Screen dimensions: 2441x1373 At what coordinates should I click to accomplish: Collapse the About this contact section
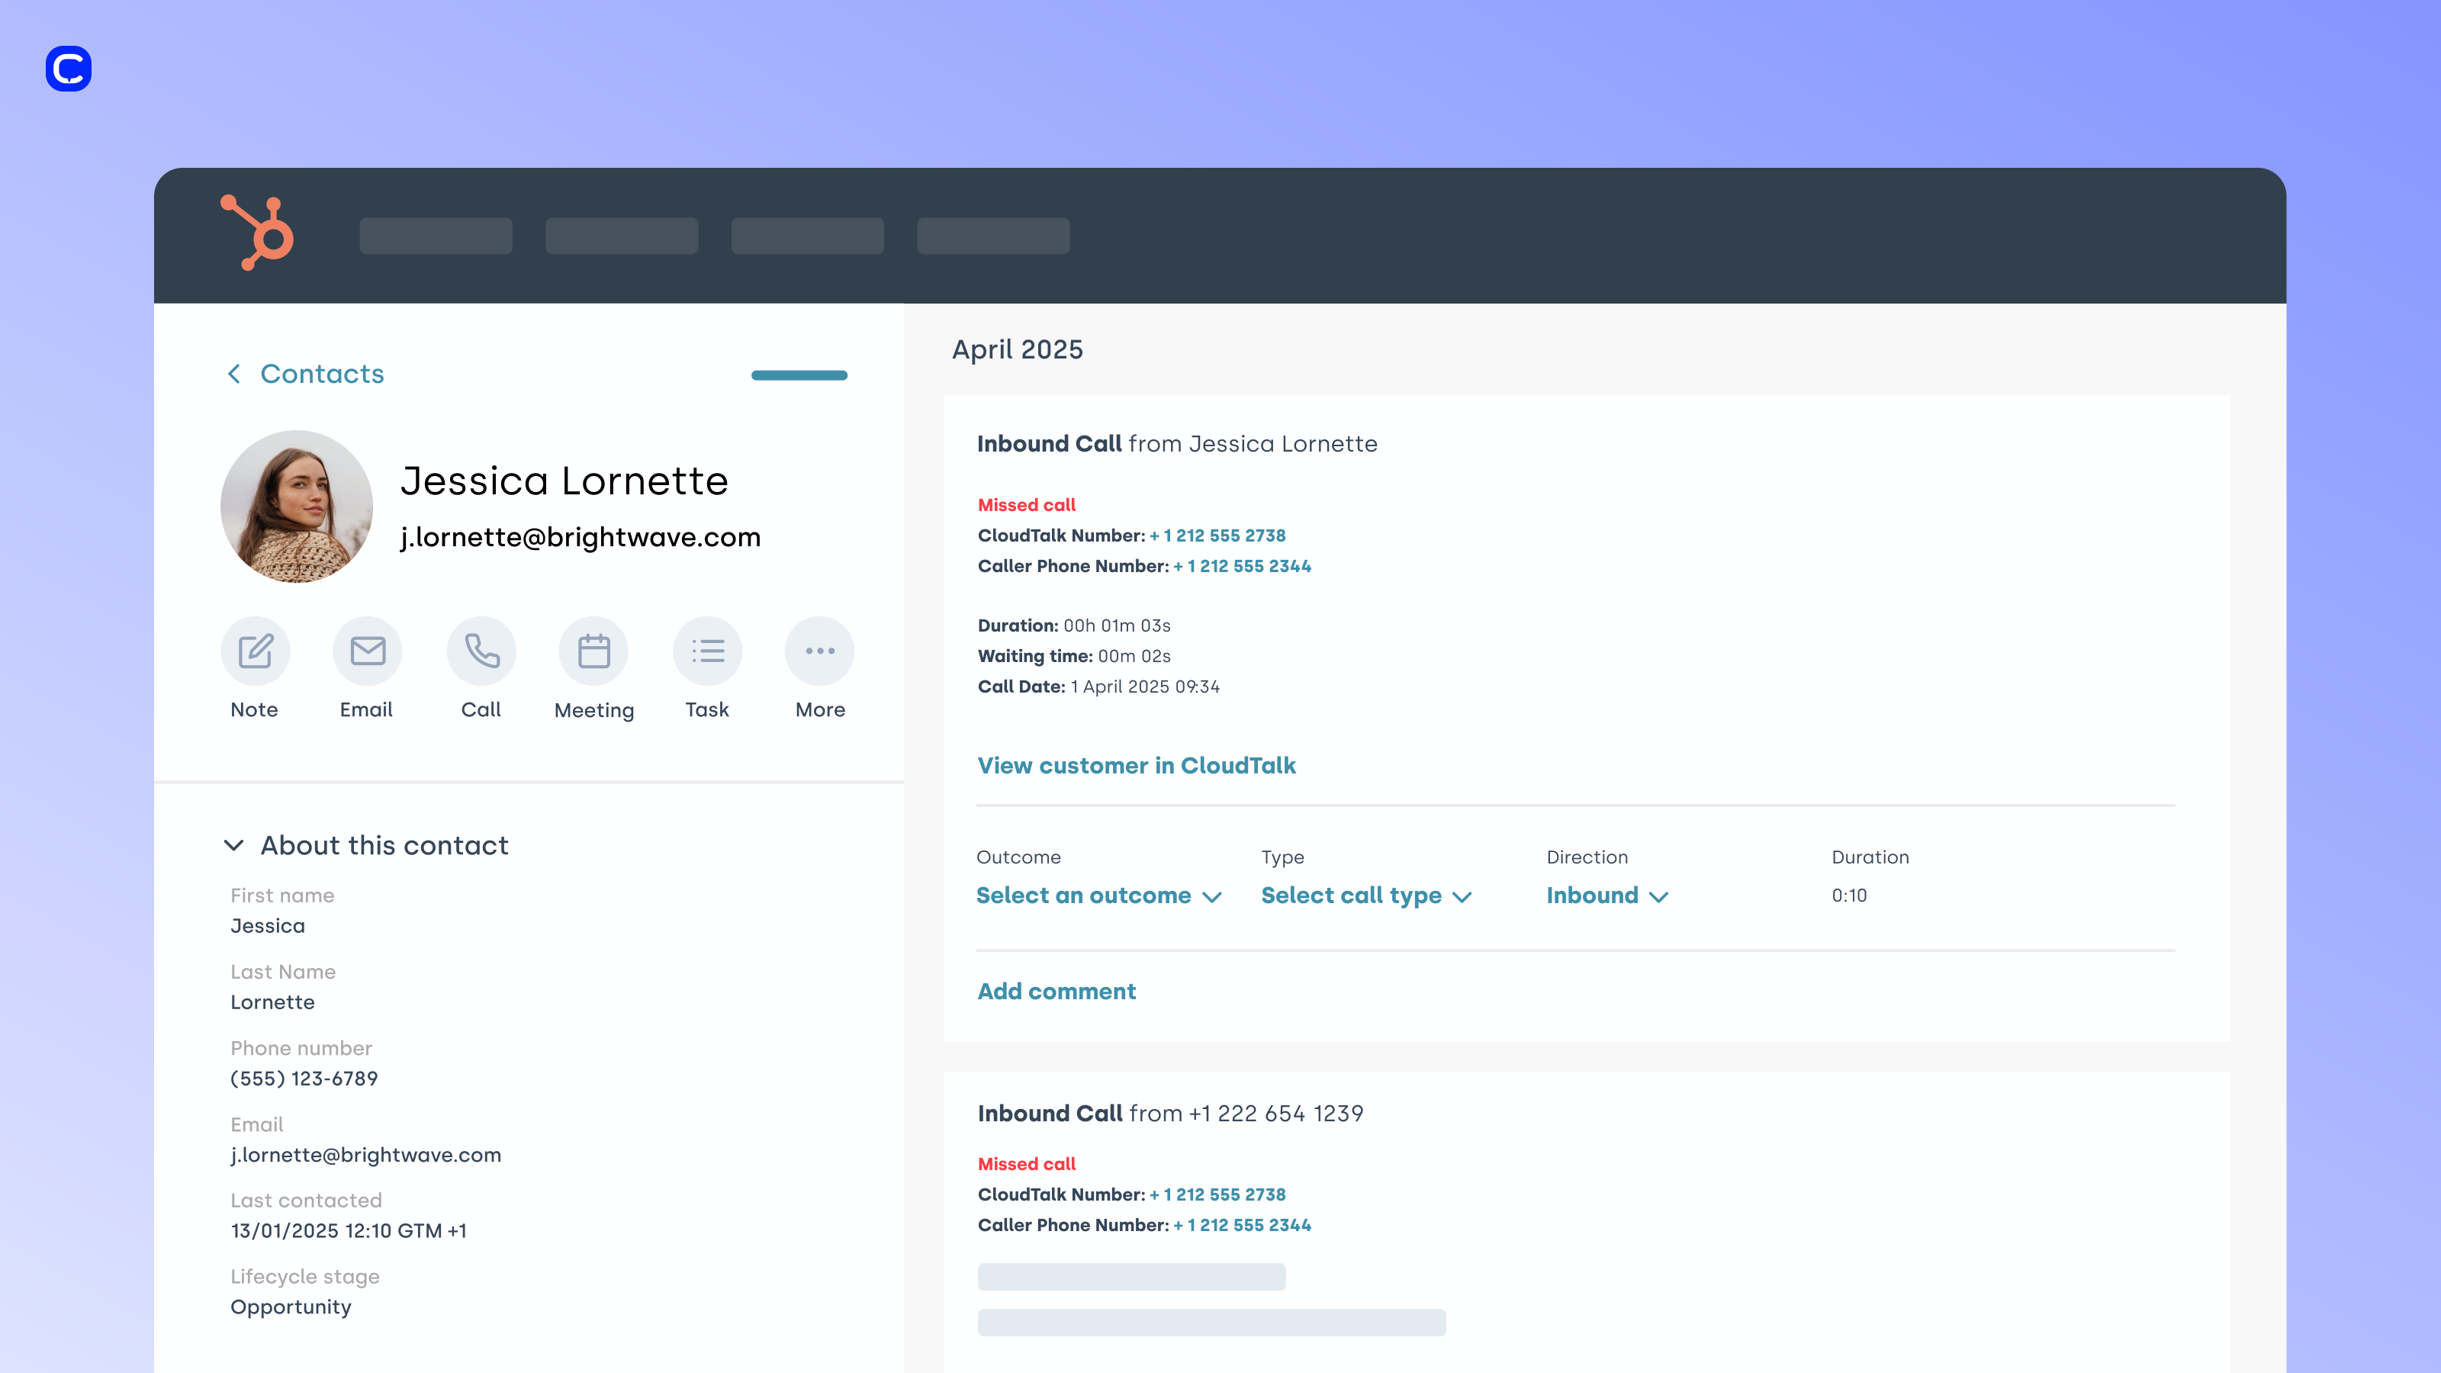click(234, 845)
